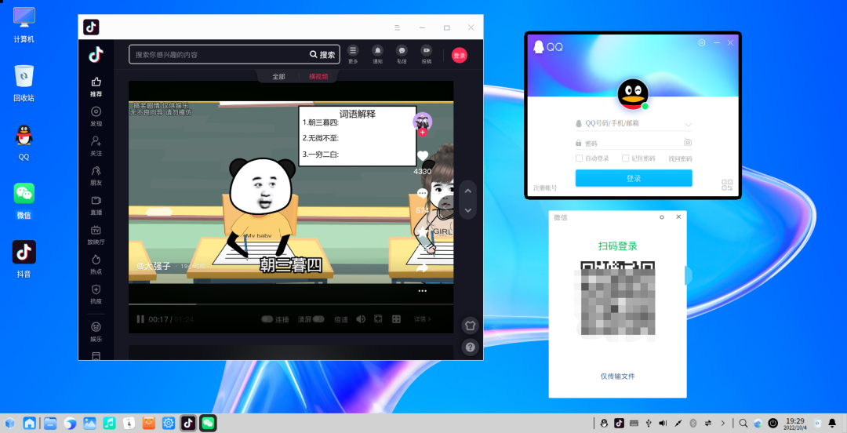The height and width of the screenshot is (433, 847).
Task: Open 热点 in the Douyin sidebar
Action: 96,264
